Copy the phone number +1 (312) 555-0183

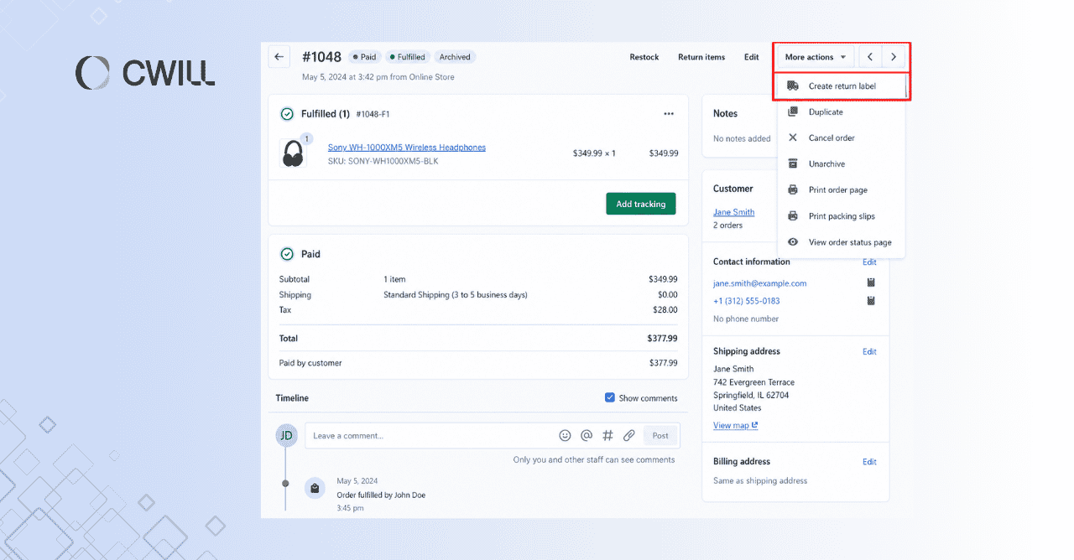point(871,301)
